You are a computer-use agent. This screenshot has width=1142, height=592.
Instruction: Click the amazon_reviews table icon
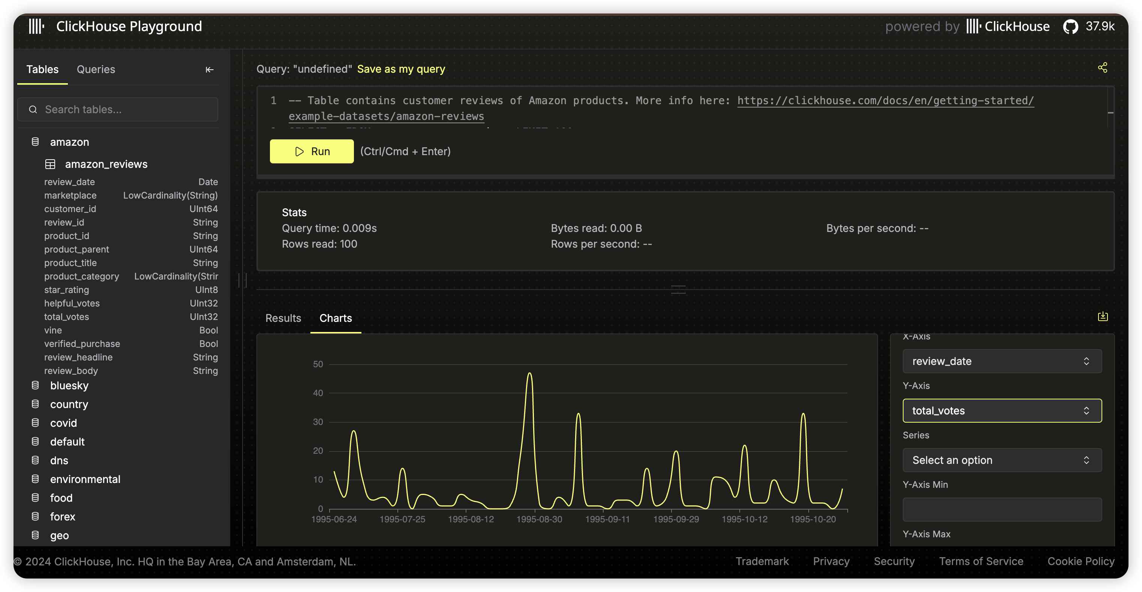50,164
